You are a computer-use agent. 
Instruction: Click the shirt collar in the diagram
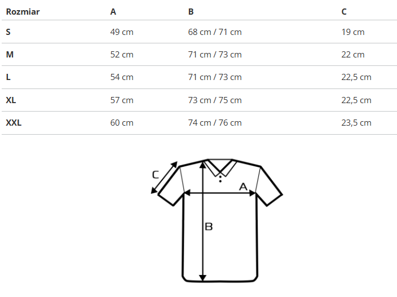click(x=219, y=167)
